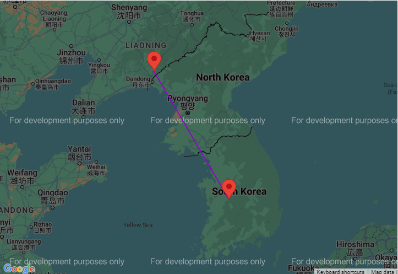Open Keyboard shortcuts
The width and height of the screenshot is (398, 274).
click(x=340, y=272)
